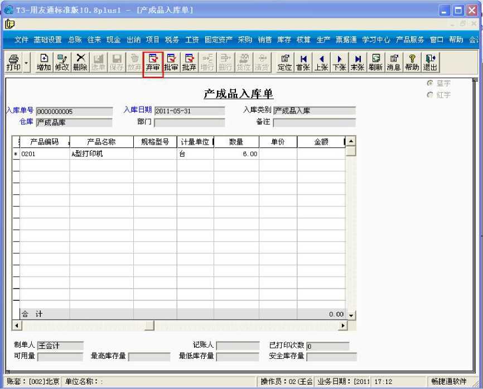Screen dimensions: 483x389
Task: Click the 修改 edit icon
Action: point(62,63)
